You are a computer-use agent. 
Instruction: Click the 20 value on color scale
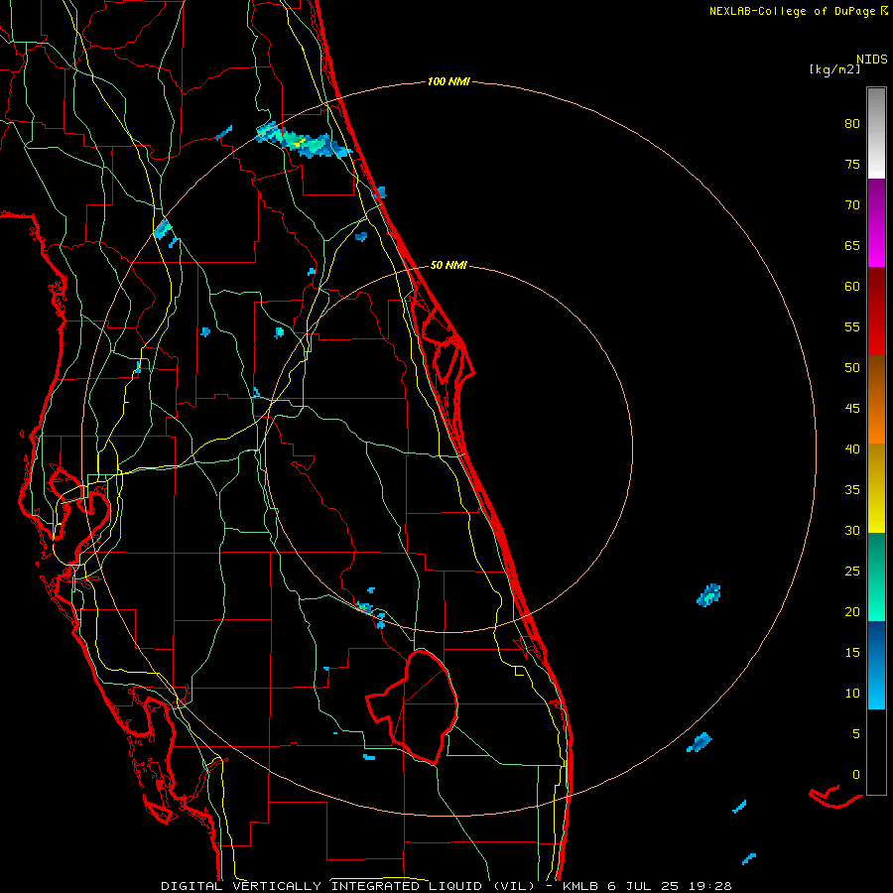point(852,612)
